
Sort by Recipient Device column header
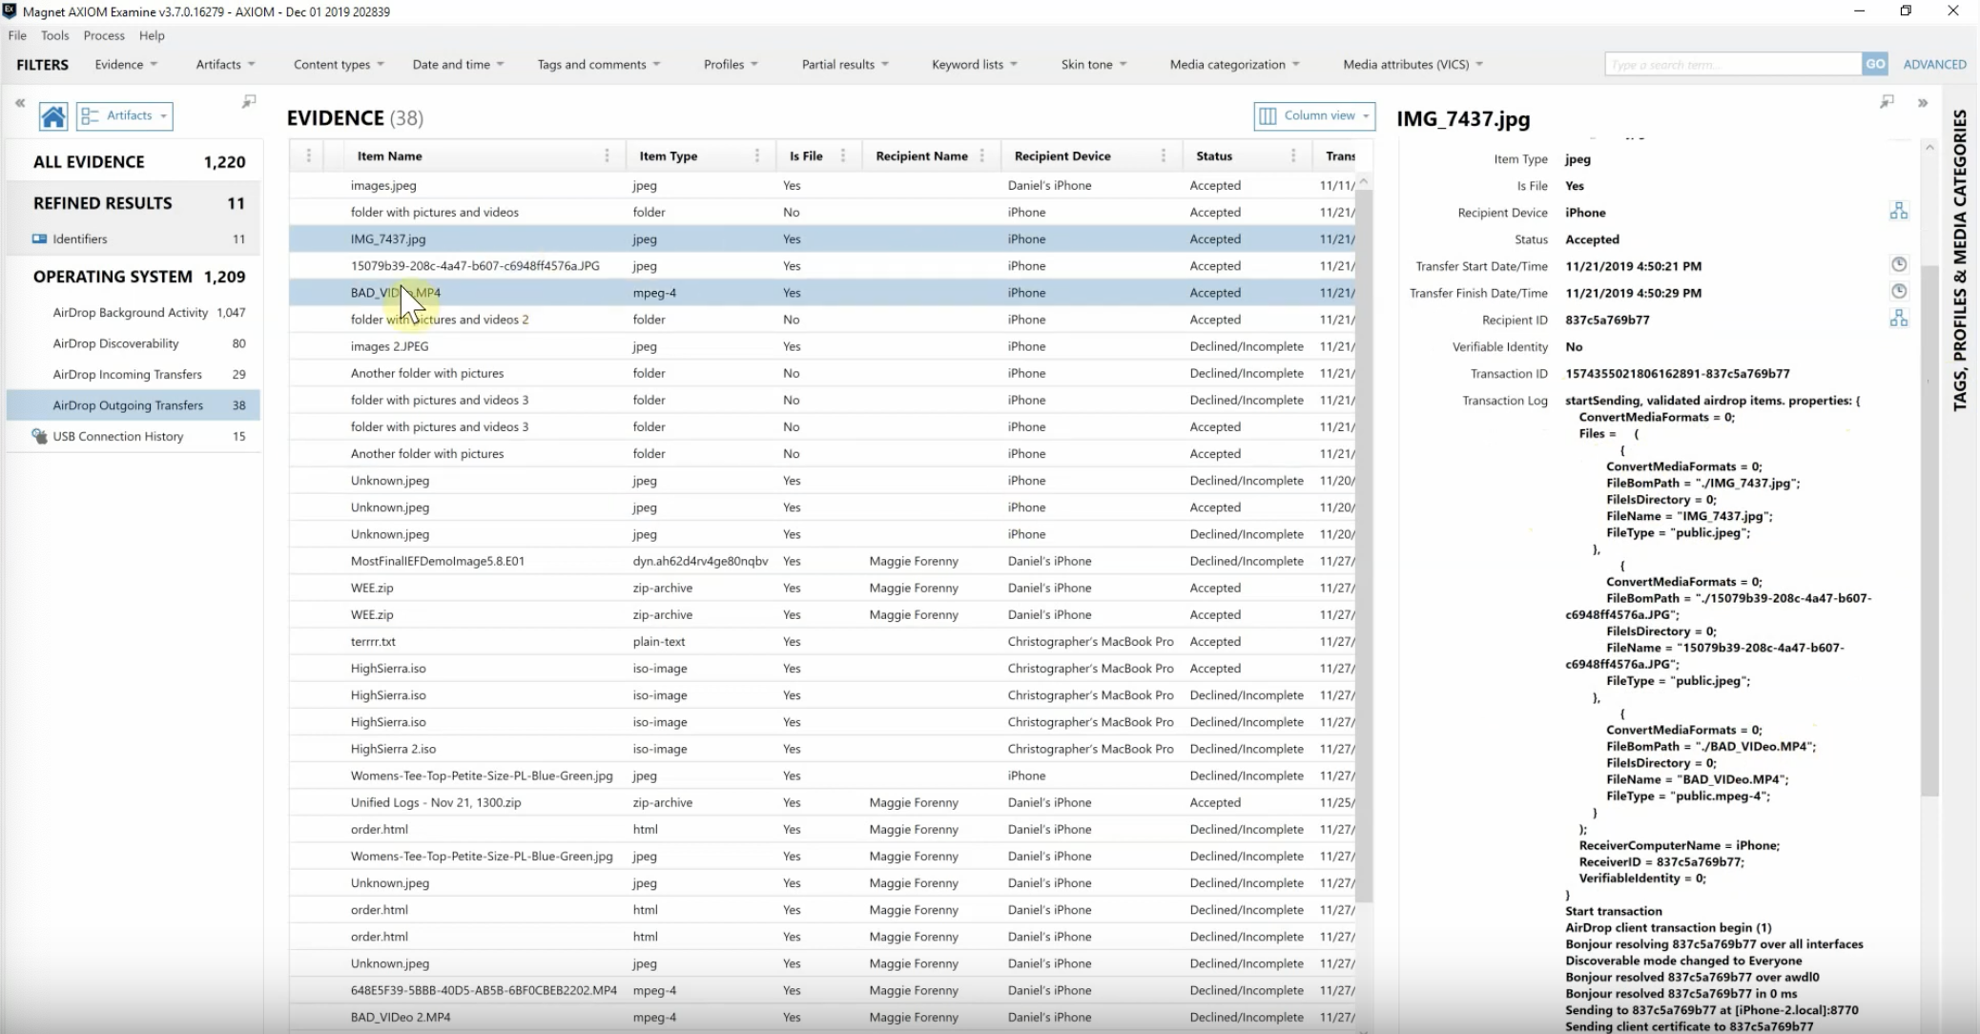click(x=1062, y=155)
